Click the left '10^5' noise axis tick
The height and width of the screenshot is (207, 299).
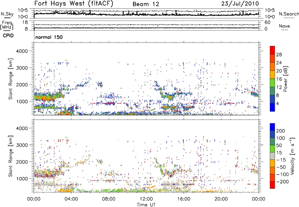[23, 10]
